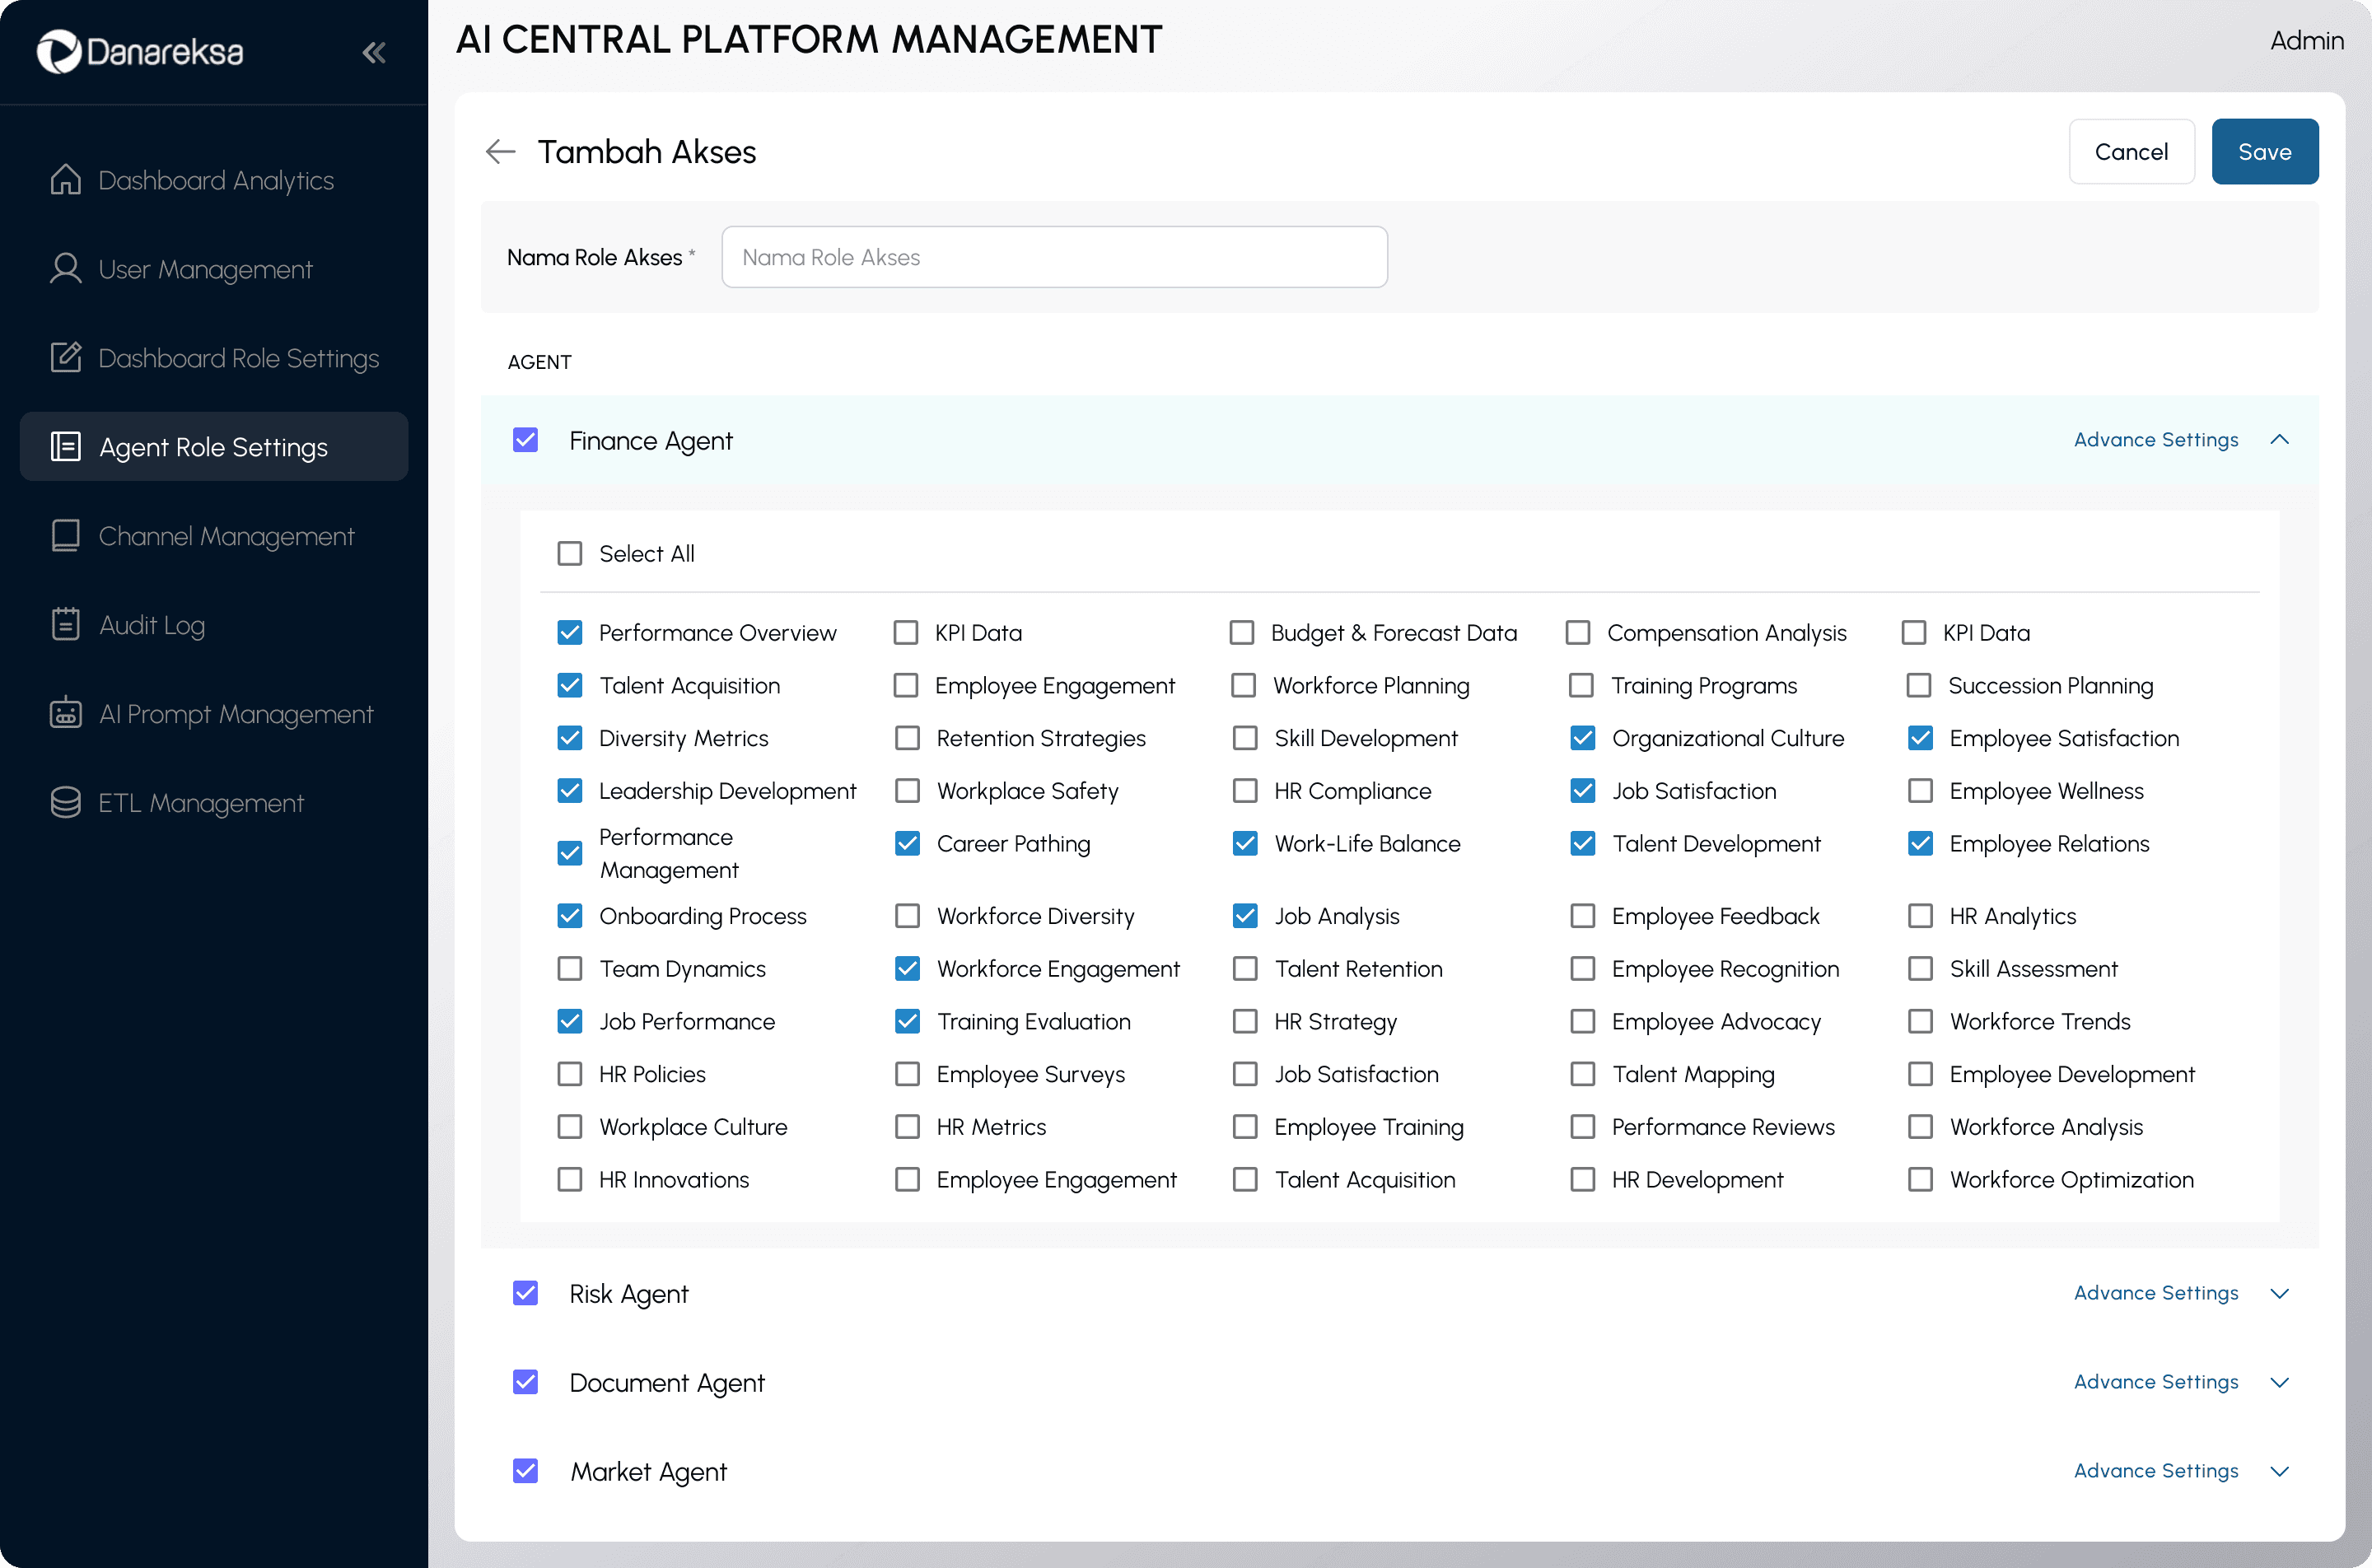Screen dimensions: 2372x1568
Task: Uncheck the Risk Agent checkbox
Action: click(525, 1293)
